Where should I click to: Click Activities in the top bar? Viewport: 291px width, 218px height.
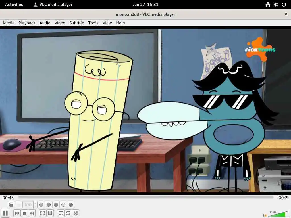14,5
